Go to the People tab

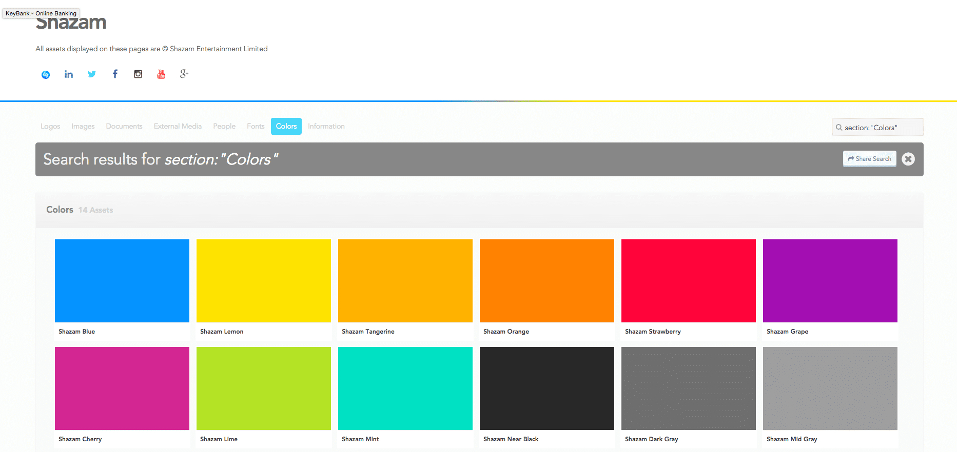click(224, 126)
